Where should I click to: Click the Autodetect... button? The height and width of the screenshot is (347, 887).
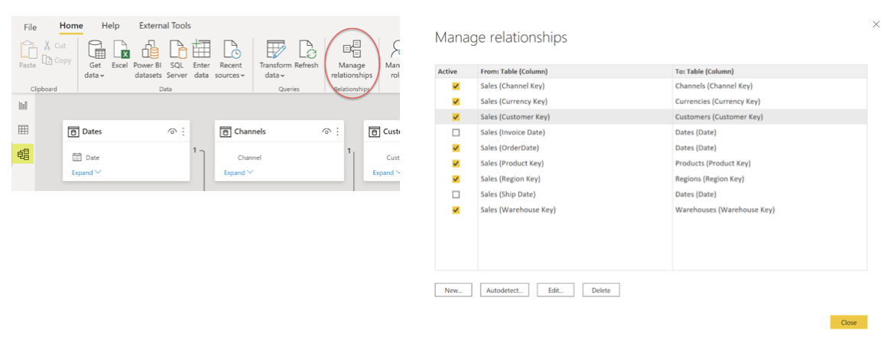tap(504, 290)
